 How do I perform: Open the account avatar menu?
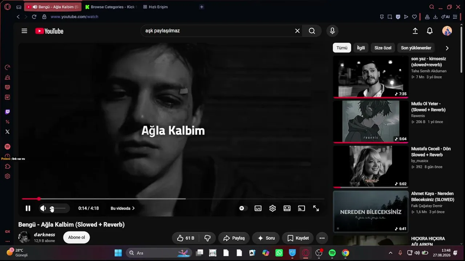pyautogui.click(x=447, y=31)
